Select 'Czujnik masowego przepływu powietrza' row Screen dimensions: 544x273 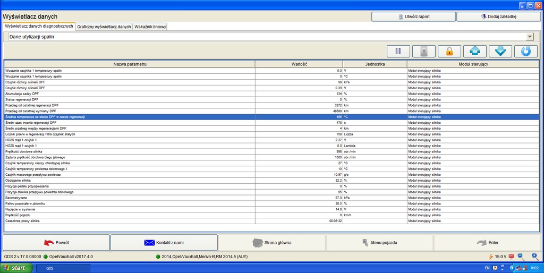click(x=271, y=175)
